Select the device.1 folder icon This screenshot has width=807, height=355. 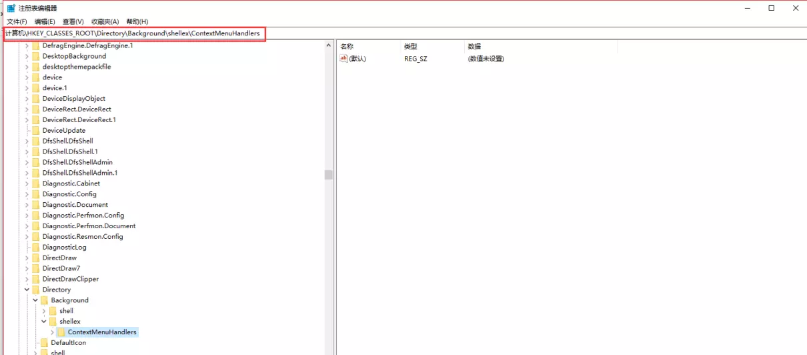pyautogui.click(x=36, y=88)
